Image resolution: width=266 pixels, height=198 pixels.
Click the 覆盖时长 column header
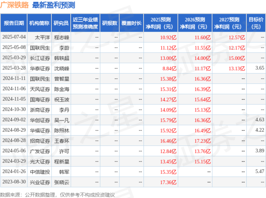pyautogui.click(x=131, y=23)
